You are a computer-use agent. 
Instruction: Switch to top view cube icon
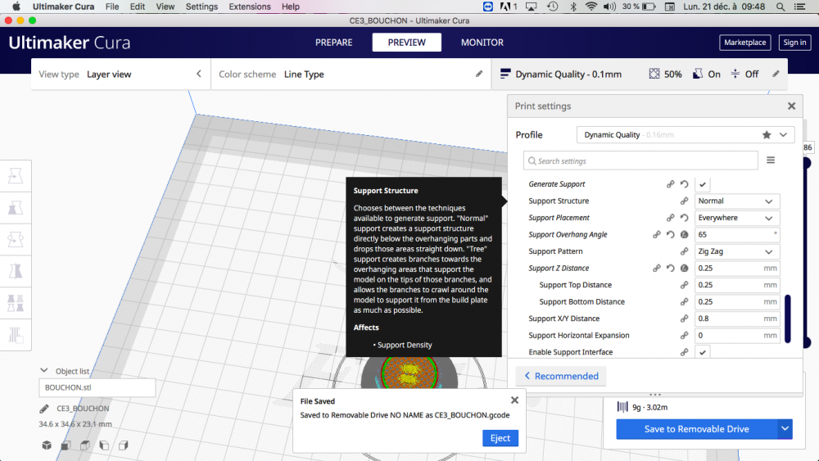[84, 445]
